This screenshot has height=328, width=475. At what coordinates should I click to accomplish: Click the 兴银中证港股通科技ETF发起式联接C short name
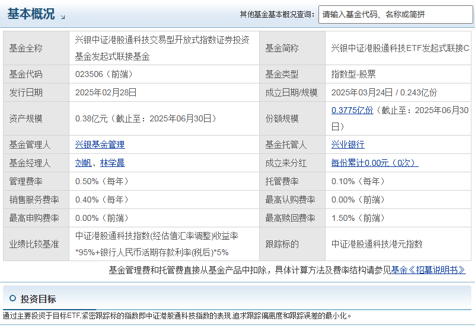tap(400, 48)
